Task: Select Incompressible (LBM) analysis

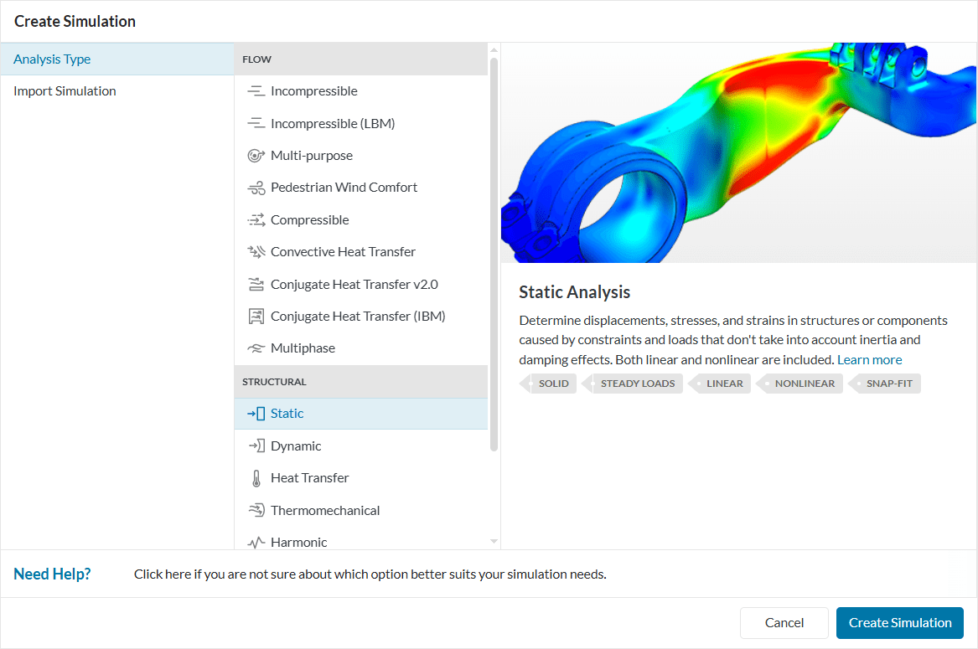Action: [332, 124]
